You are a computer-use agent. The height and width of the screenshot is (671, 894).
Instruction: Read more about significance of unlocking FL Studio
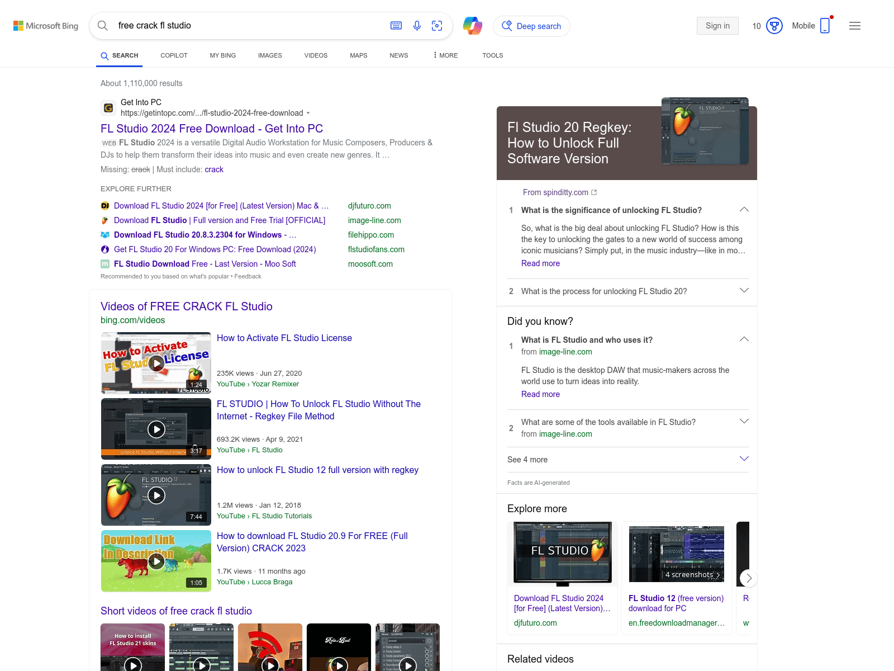(540, 263)
